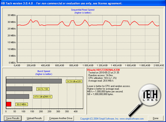The height and width of the screenshot is (122, 166).
Task: Click the 20 MB/s axis label
Action: pyautogui.click(x=12, y=35)
